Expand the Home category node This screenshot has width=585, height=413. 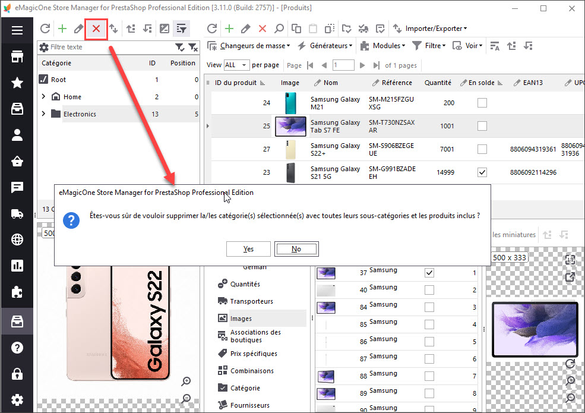(x=43, y=96)
